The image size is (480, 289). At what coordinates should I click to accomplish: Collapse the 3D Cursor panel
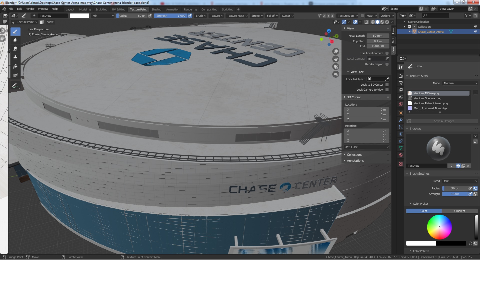[354, 97]
